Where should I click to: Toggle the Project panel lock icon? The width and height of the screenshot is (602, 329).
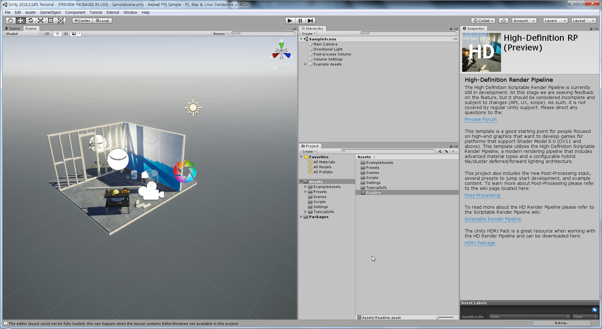click(451, 146)
